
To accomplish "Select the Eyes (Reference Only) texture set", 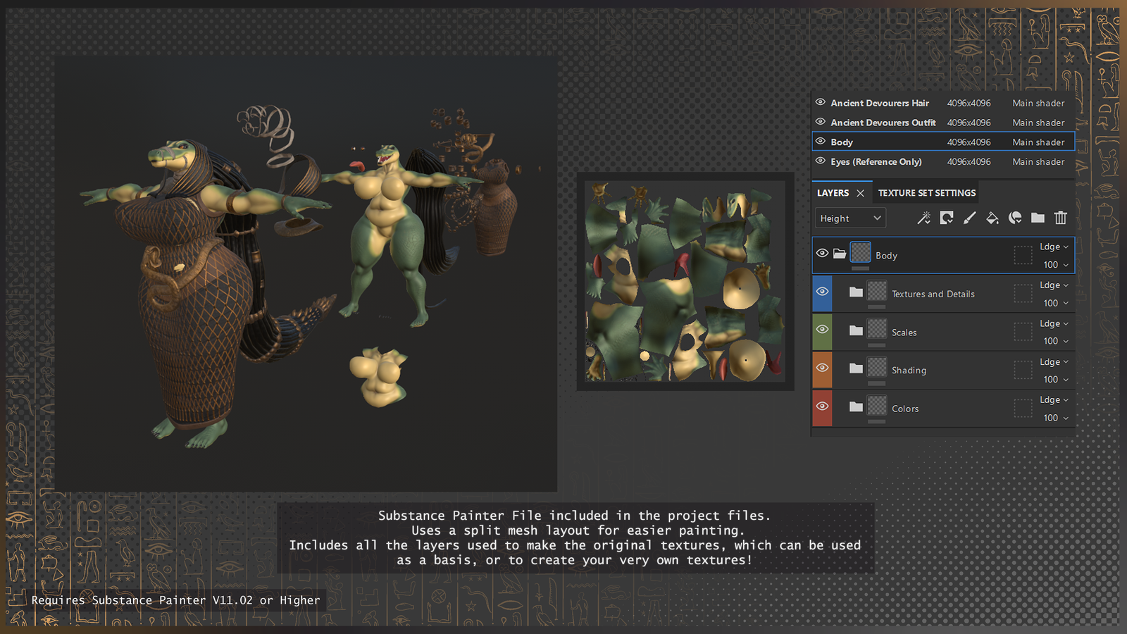I will click(x=876, y=162).
